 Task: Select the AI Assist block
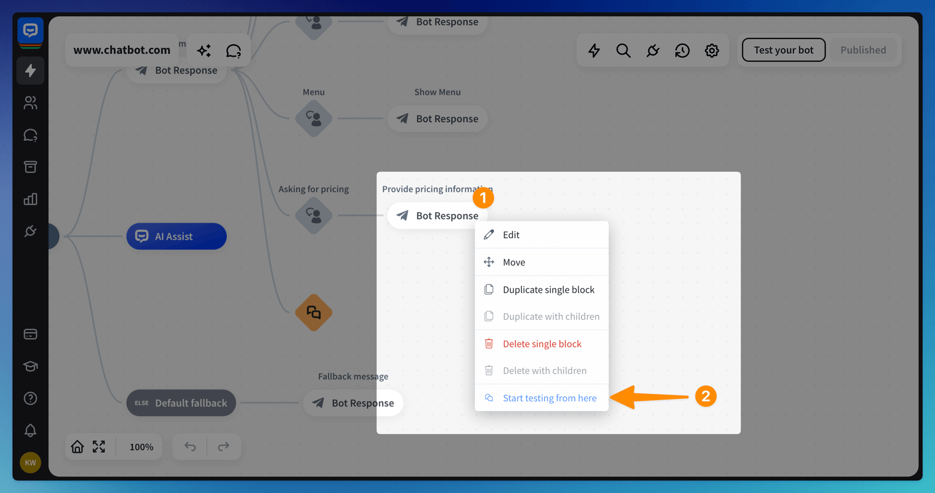pyautogui.click(x=176, y=237)
